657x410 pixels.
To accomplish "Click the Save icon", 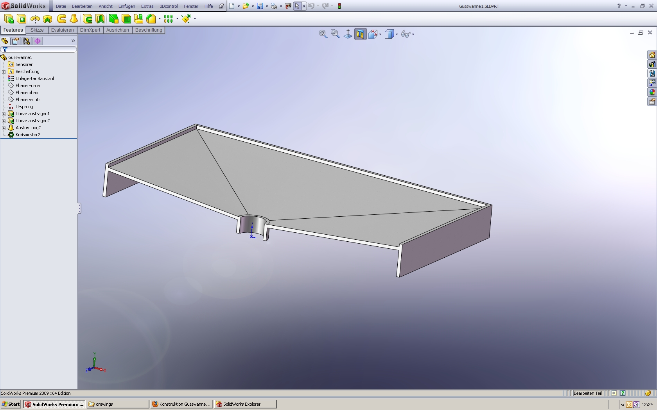I will 260,6.
